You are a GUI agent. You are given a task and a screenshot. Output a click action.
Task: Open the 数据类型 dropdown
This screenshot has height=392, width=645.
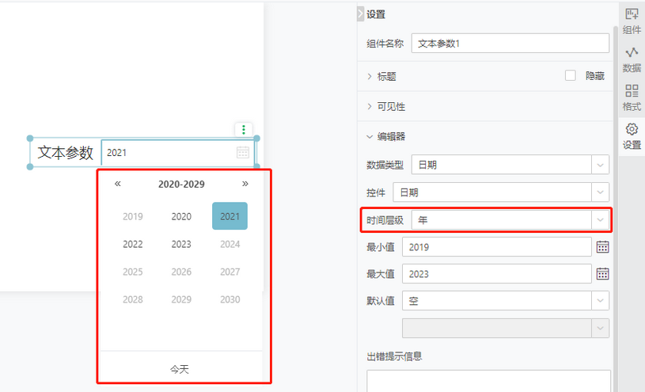[x=510, y=165]
